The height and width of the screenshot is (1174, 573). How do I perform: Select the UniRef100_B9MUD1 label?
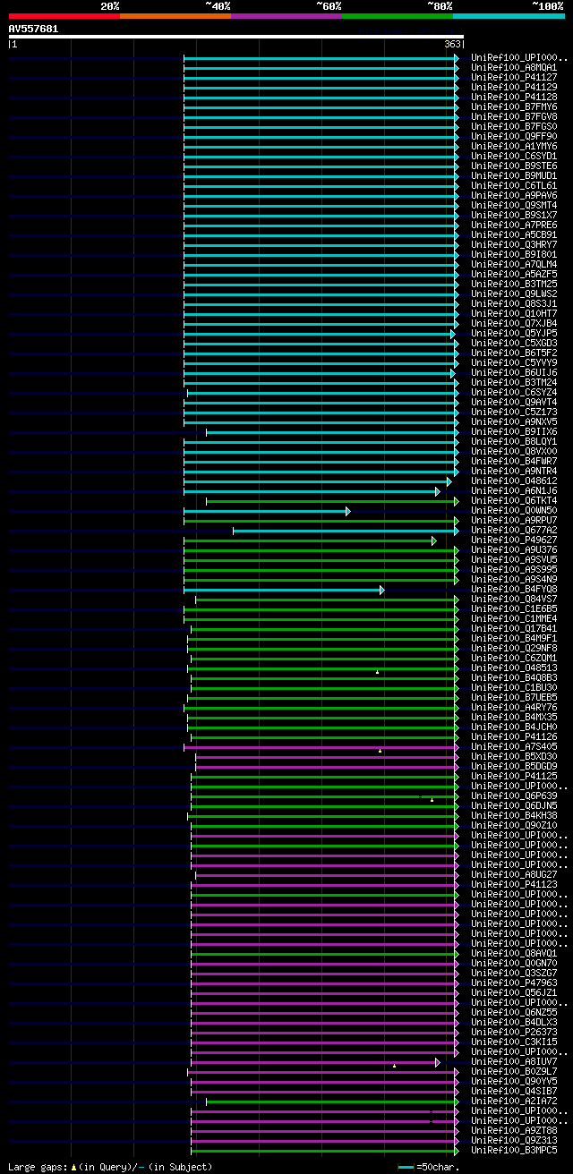click(514, 176)
